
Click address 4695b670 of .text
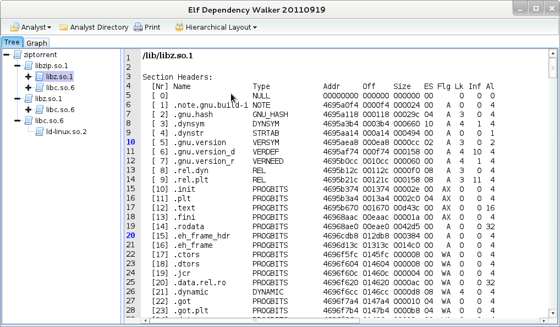point(341,208)
